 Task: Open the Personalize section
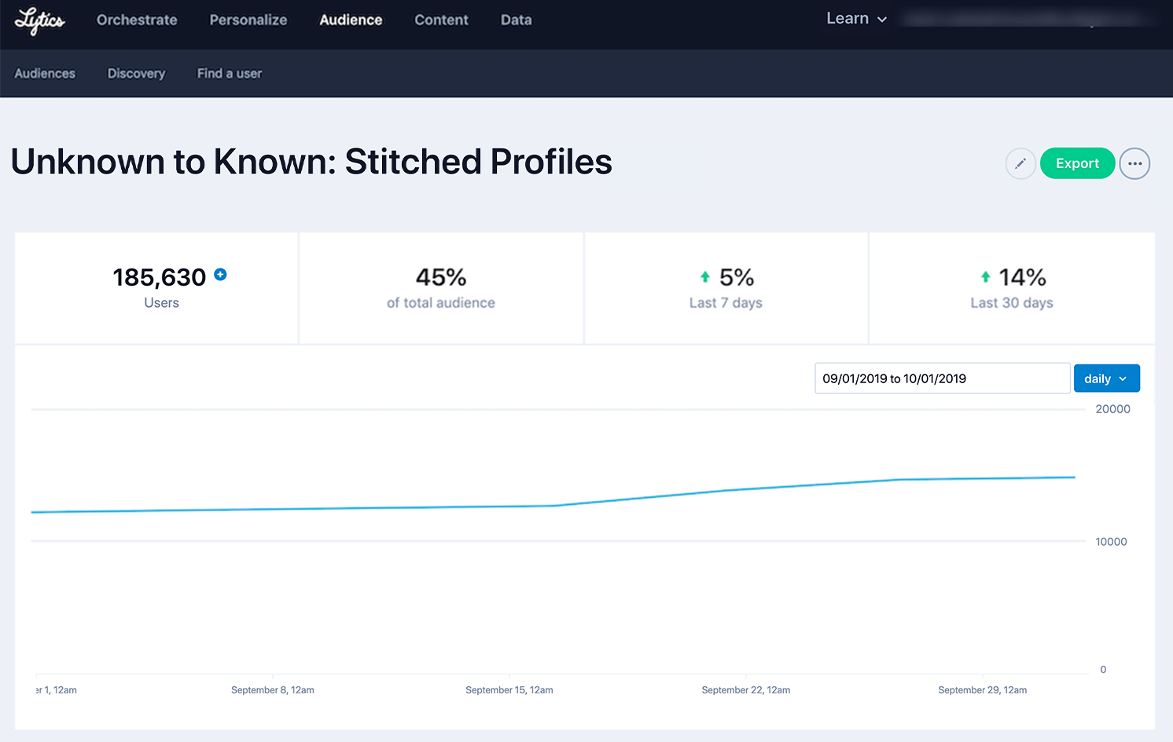(x=248, y=20)
